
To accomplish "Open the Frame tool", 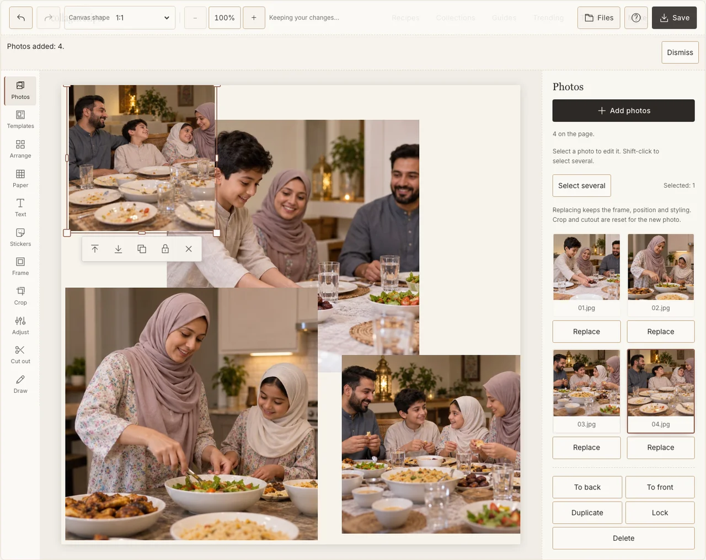I will (x=20, y=267).
